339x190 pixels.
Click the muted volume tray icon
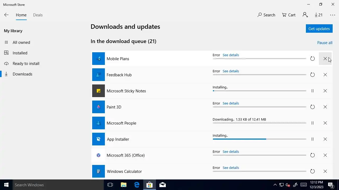click(x=288, y=185)
